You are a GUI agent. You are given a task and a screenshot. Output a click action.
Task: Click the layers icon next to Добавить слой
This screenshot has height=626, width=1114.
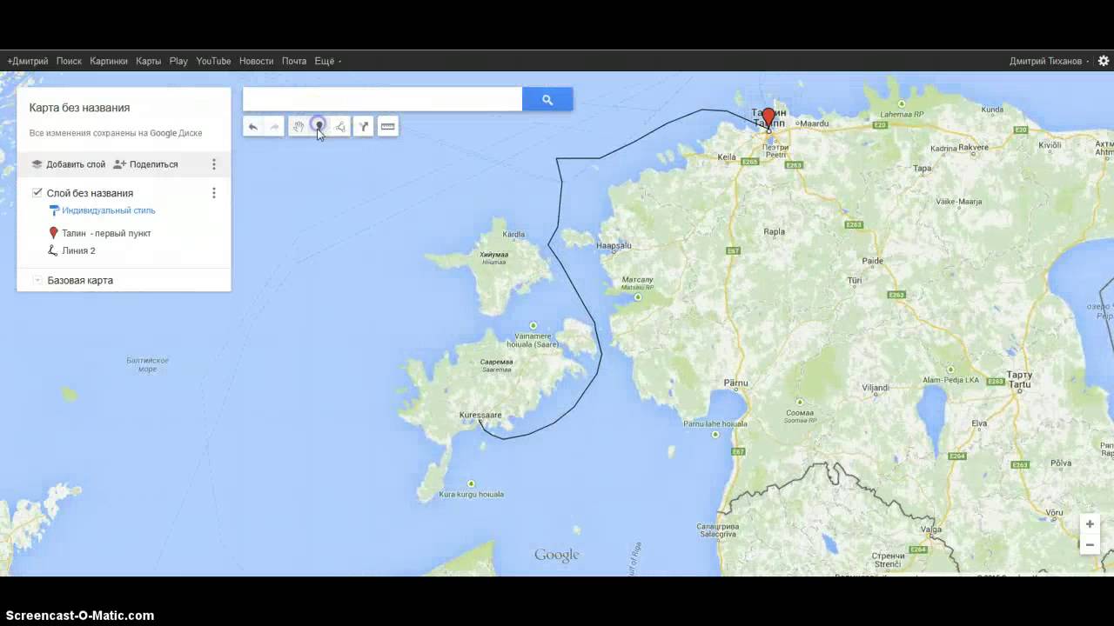click(x=37, y=164)
